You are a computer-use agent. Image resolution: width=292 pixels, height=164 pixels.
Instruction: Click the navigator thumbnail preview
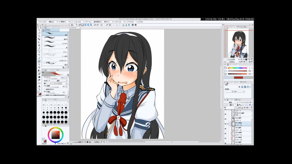pos(239,44)
